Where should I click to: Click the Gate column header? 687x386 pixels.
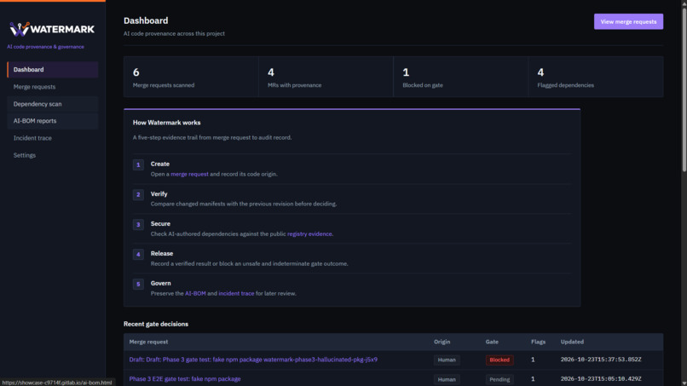tap(492, 342)
